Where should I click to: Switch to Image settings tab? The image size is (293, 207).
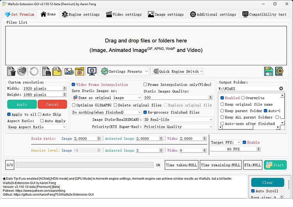[166, 14]
